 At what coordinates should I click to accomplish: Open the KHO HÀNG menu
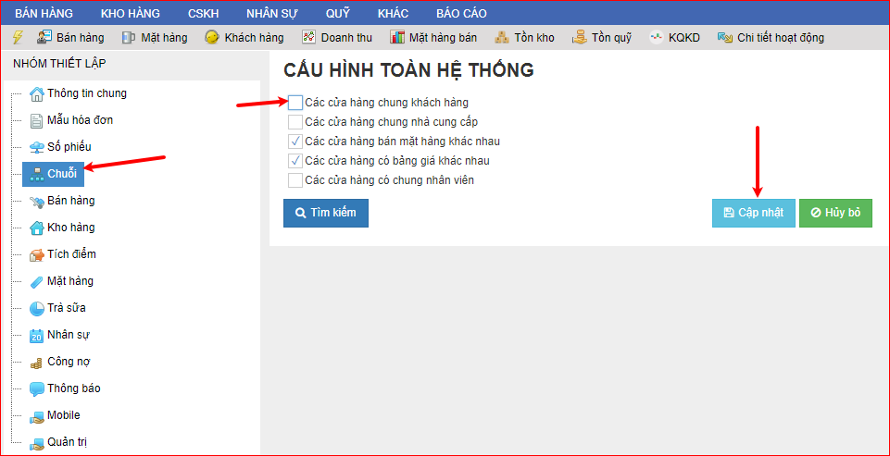[130, 13]
